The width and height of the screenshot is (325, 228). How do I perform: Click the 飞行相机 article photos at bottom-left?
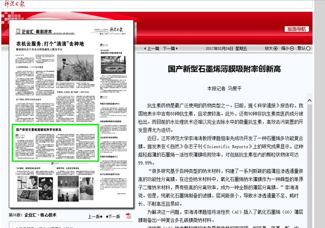point(33,187)
